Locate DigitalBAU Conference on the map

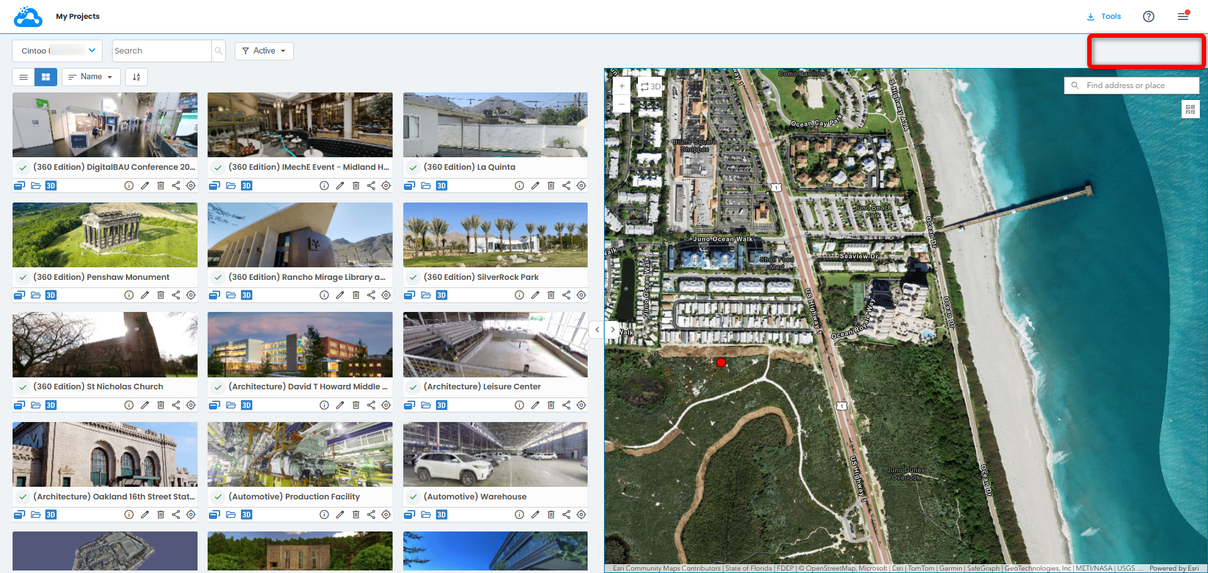click(191, 186)
